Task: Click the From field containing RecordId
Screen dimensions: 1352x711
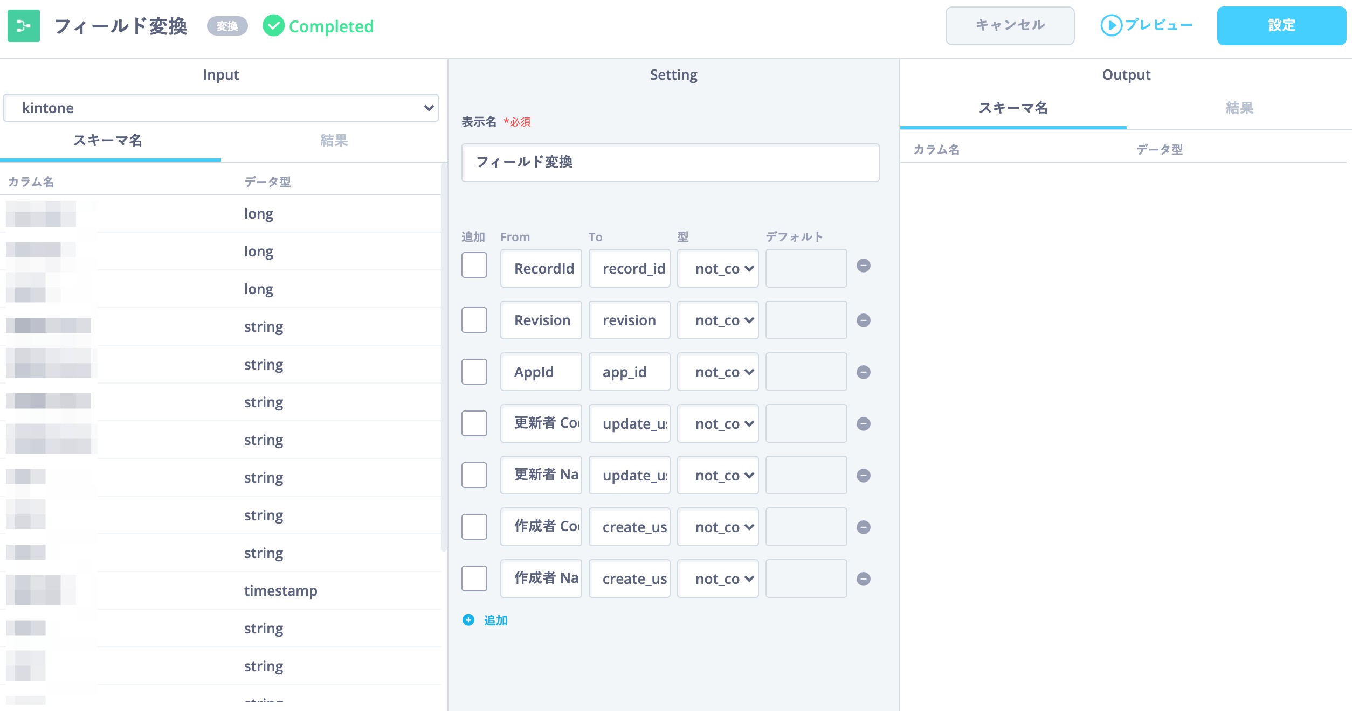Action: (x=541, y=268)
